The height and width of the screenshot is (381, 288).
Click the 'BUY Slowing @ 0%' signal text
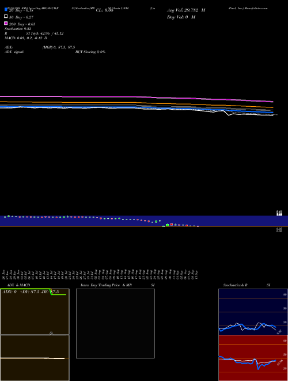[90, 52]
